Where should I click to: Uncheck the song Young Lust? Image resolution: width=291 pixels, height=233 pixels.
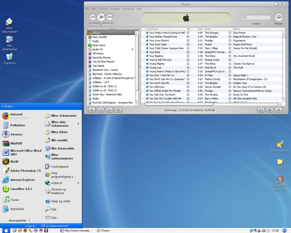pos(147,68)
